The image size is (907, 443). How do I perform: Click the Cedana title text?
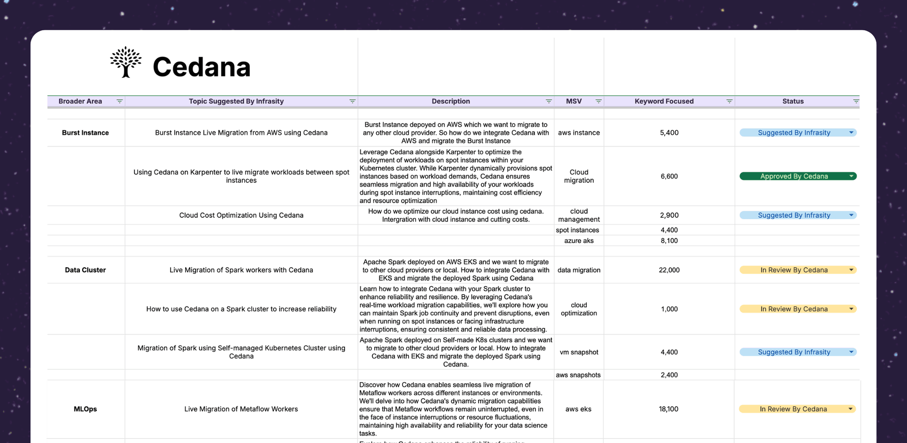[x=201, y=67]
